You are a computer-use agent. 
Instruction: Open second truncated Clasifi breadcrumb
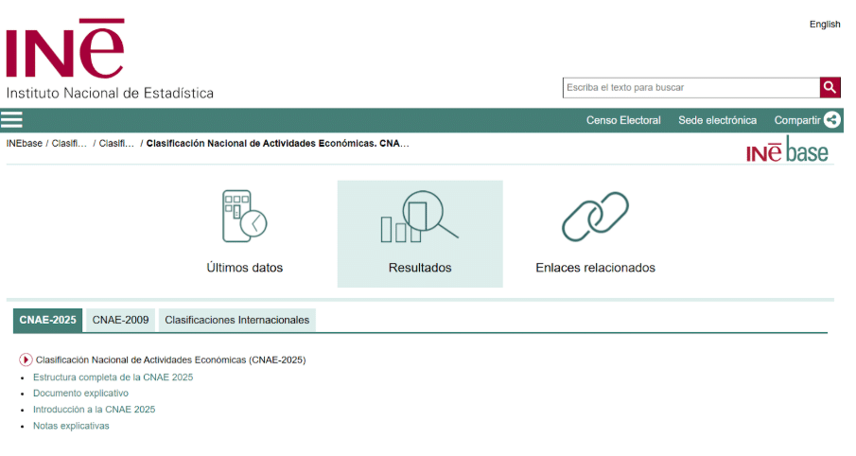(x=116, y=143)
